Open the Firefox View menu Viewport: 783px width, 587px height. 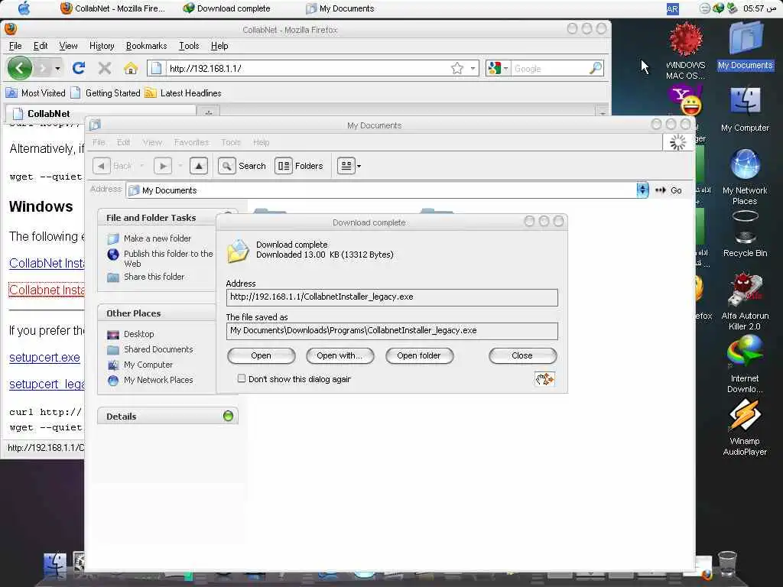click(68, 46)
